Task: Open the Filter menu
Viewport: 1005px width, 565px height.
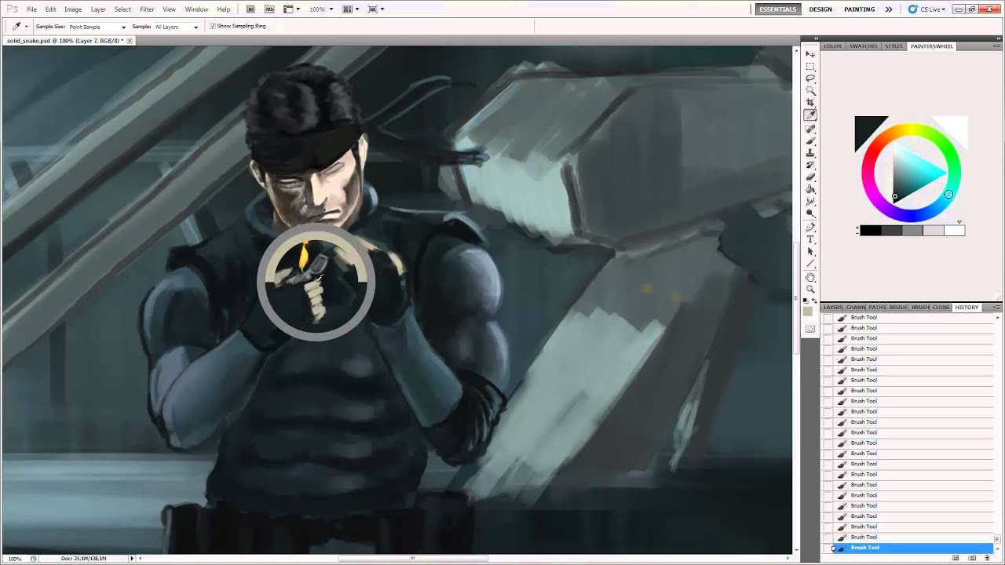Action: coord(147,9)
